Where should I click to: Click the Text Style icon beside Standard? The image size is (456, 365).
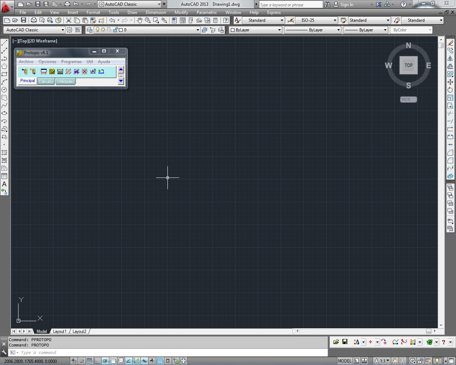[x=238, y=20]
